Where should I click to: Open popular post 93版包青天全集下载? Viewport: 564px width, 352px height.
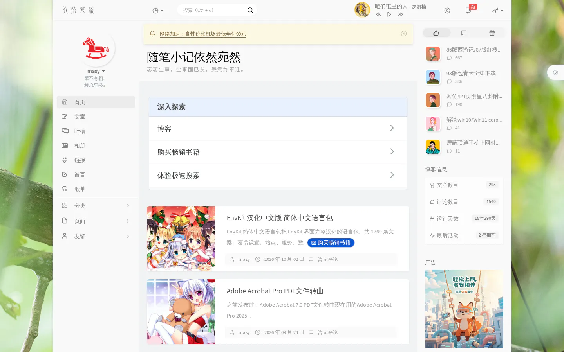(471, 73)
